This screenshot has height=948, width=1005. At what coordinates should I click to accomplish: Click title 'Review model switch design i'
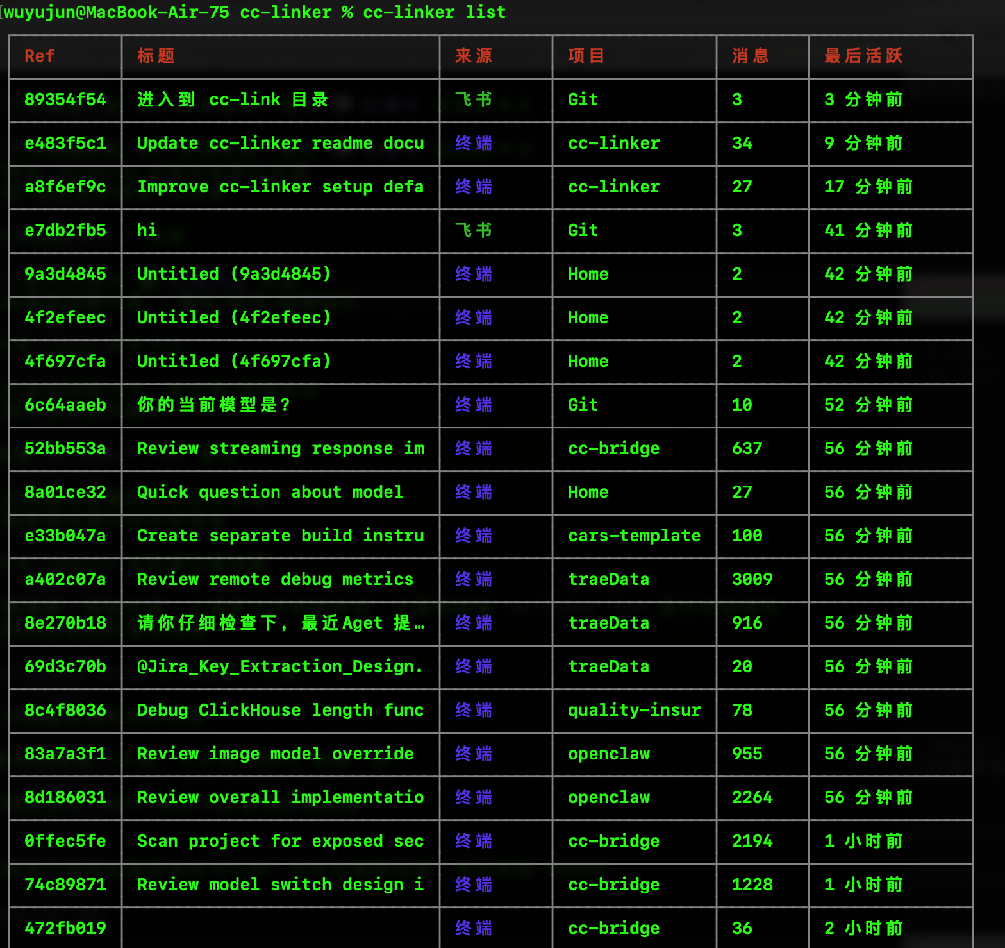pyautogui.click(x=280, y=885)
